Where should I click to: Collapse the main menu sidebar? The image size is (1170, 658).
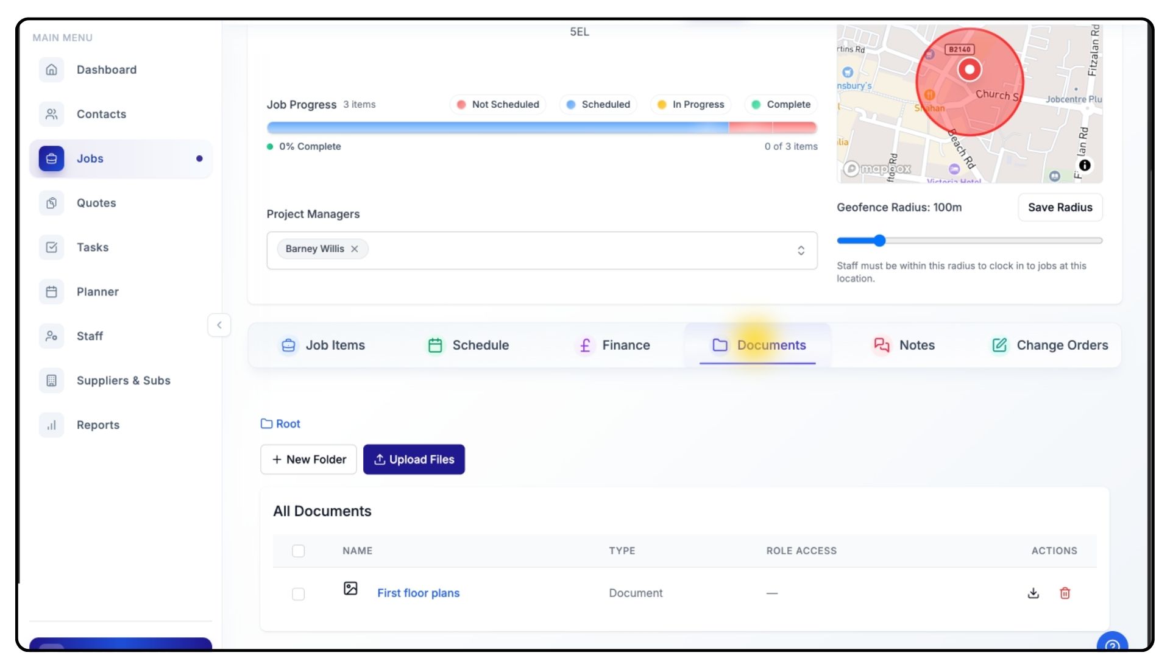coord(219,325)
